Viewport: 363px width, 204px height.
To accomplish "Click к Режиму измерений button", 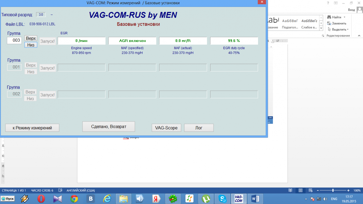I will 32,128.
